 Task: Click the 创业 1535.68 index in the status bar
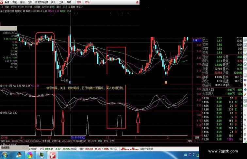[x=86, y=149]
